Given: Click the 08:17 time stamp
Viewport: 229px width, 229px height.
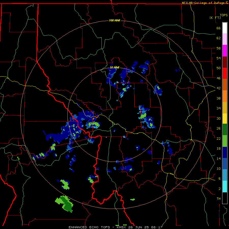Looking at the screenshot, I should tap(157, 227).
